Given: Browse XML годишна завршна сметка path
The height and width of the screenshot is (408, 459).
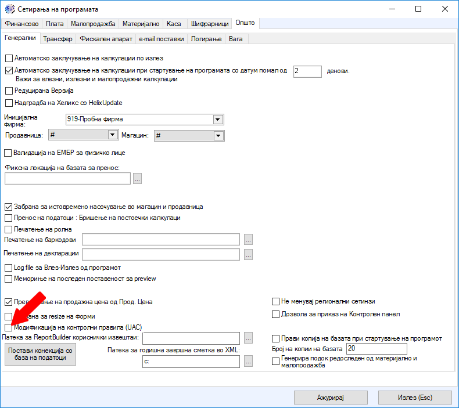Looking at the screenshot, I should click(248, 362).
